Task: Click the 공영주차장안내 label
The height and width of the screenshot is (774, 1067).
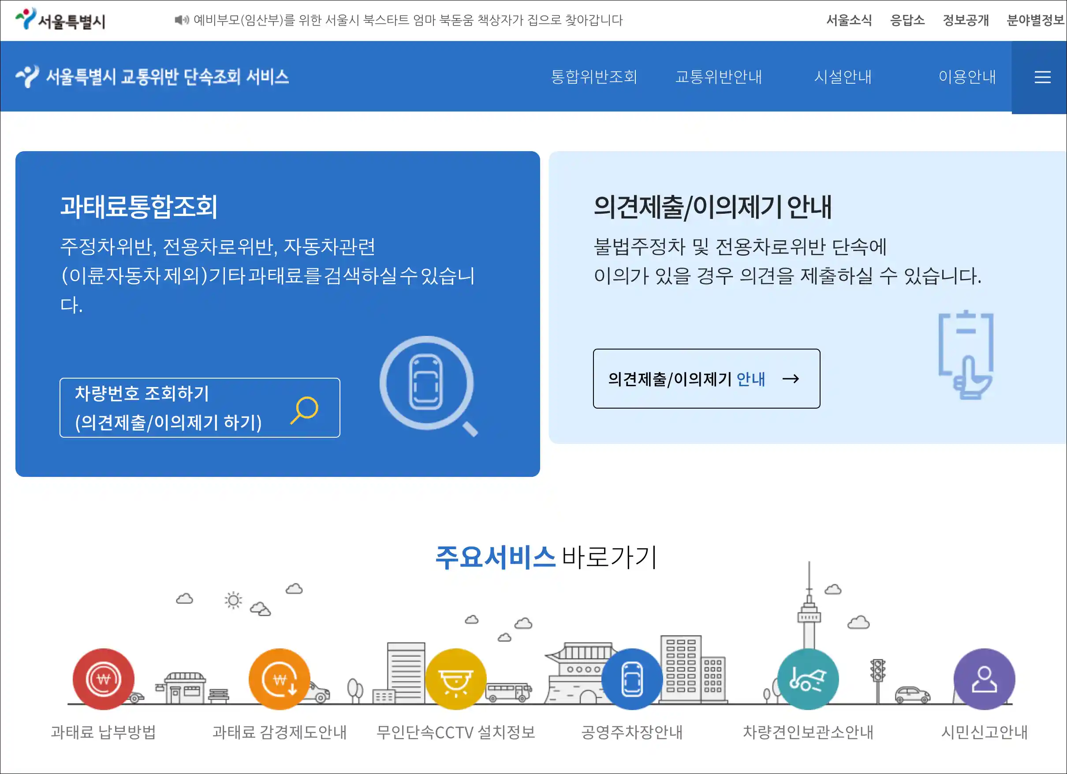Action: (x=632, y=732)
